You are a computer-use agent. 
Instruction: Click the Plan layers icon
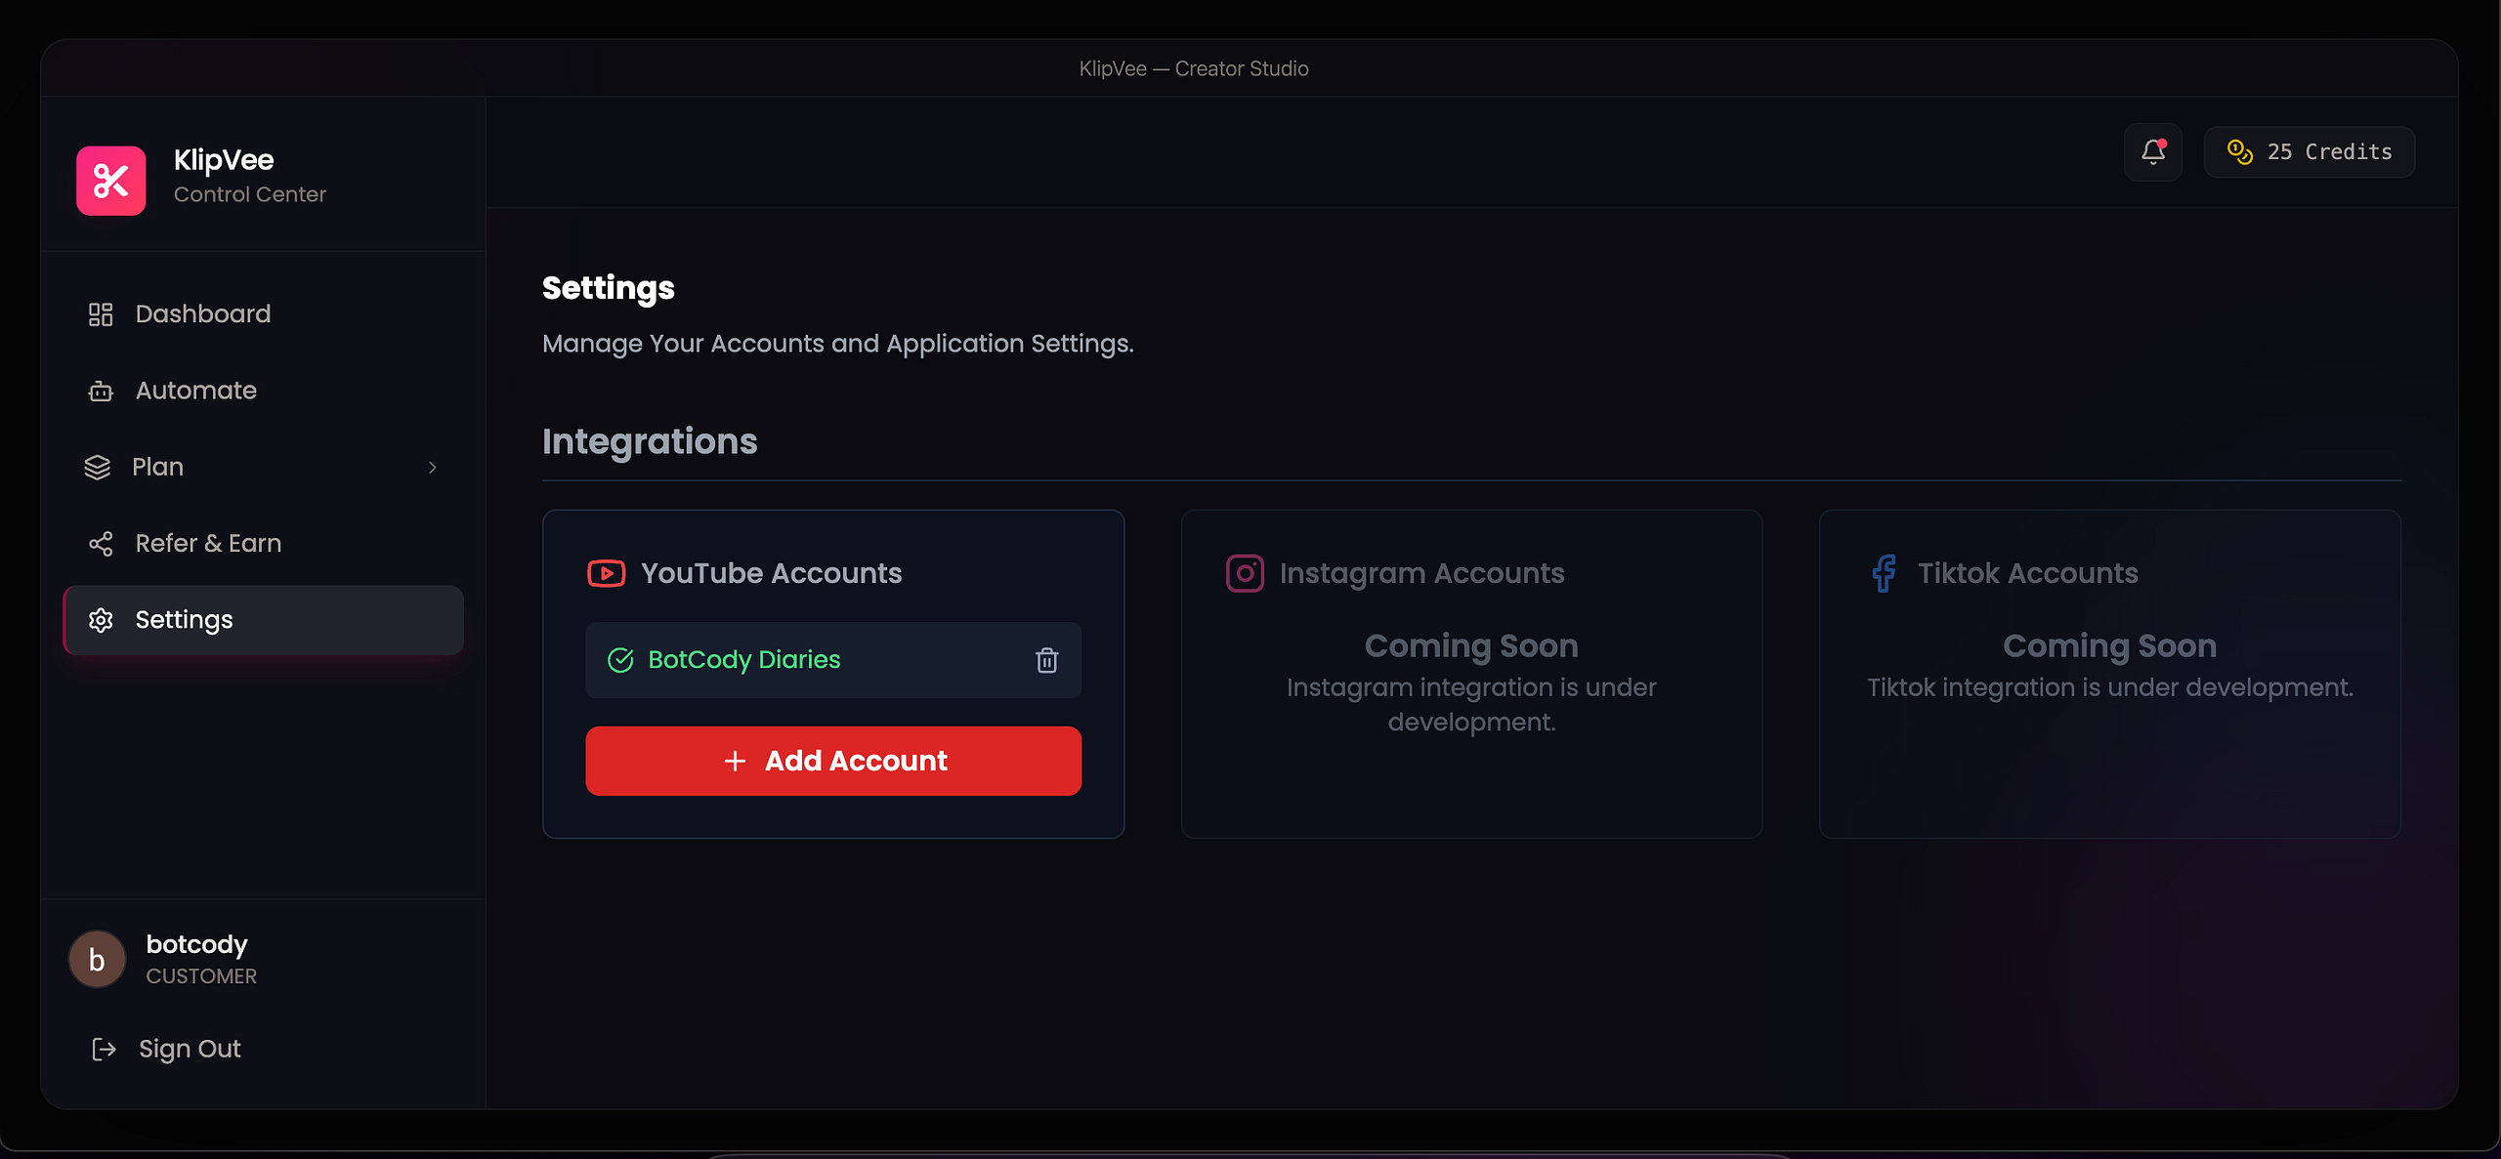[x=98, y=468]
